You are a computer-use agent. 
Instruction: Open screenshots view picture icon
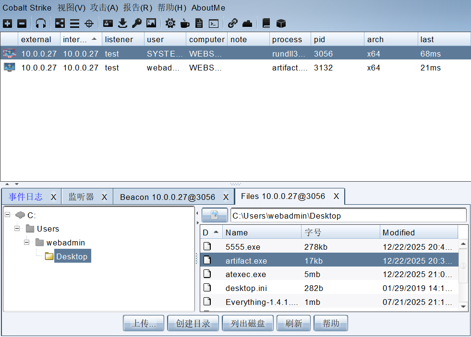click(151, 23)
